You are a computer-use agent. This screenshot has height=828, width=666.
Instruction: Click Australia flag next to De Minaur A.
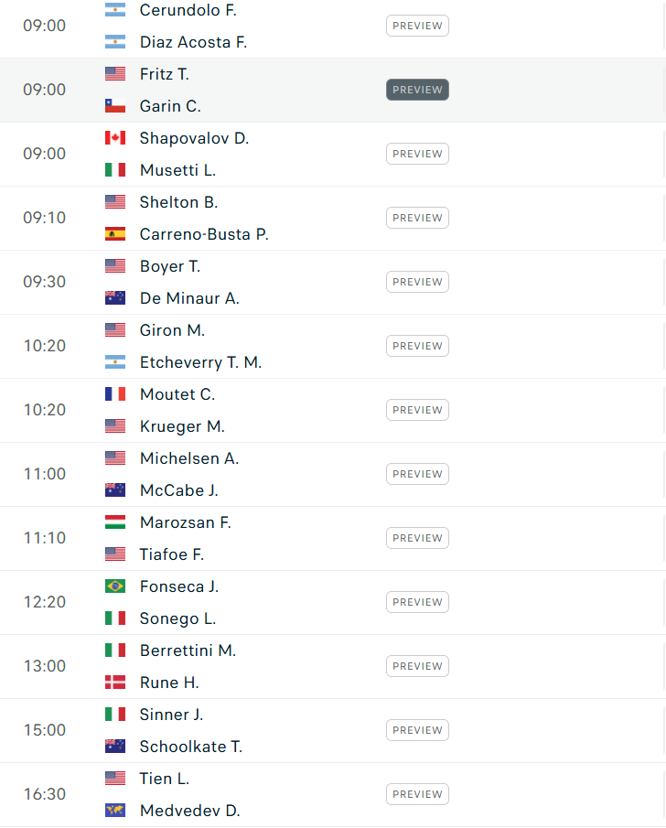point(115,298)
